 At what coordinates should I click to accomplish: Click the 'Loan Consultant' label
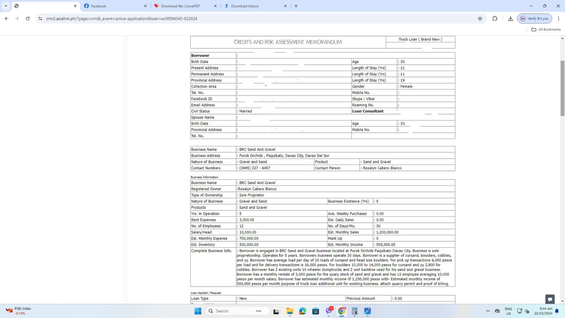(368, 111)
